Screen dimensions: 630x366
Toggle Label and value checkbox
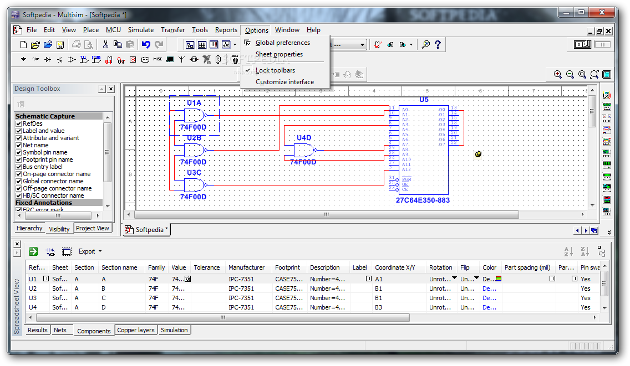pos(18,131)
